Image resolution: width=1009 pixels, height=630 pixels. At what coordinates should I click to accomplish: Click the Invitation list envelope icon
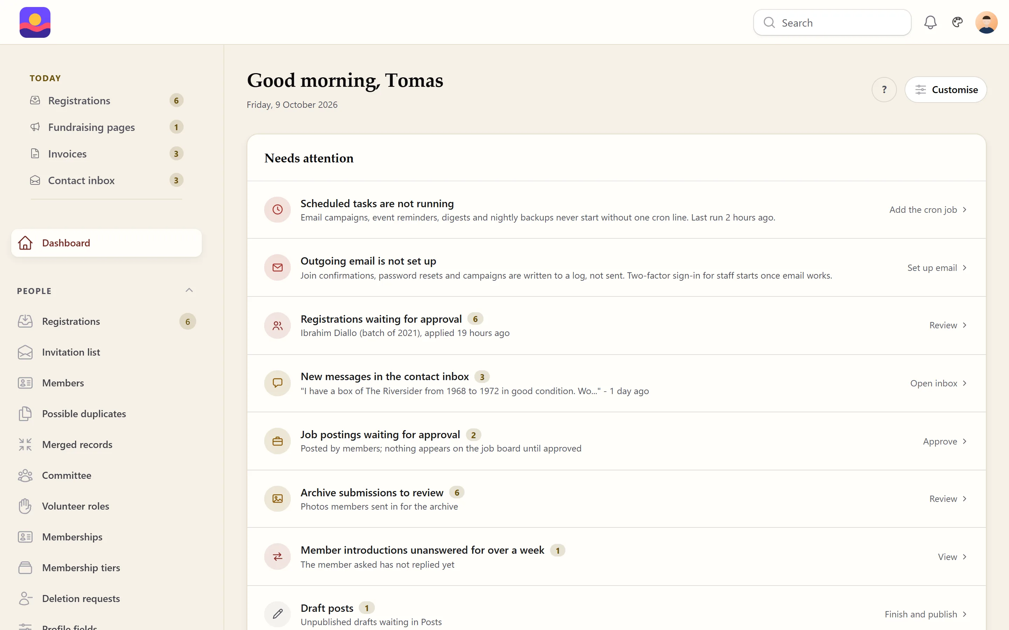coord(25,352)
